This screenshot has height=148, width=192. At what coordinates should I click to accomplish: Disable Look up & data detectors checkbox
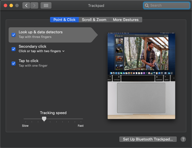[14, 35]
